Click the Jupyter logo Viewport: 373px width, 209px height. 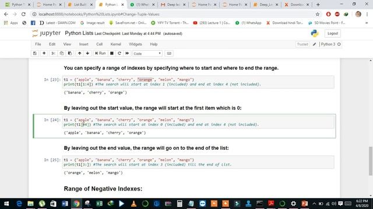[47, 33]
